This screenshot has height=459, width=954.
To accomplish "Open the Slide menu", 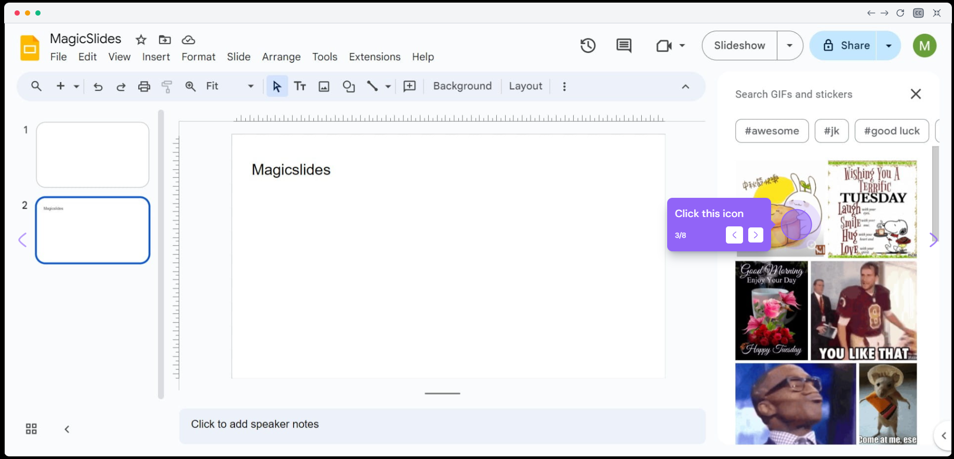I will tap(239, 57).
